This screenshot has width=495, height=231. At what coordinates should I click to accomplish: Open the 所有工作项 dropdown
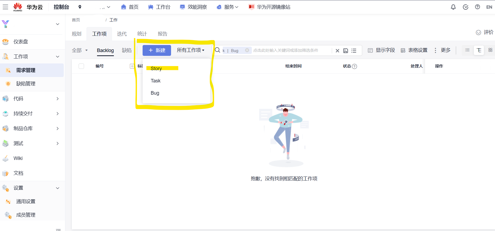tap(191, 50)
